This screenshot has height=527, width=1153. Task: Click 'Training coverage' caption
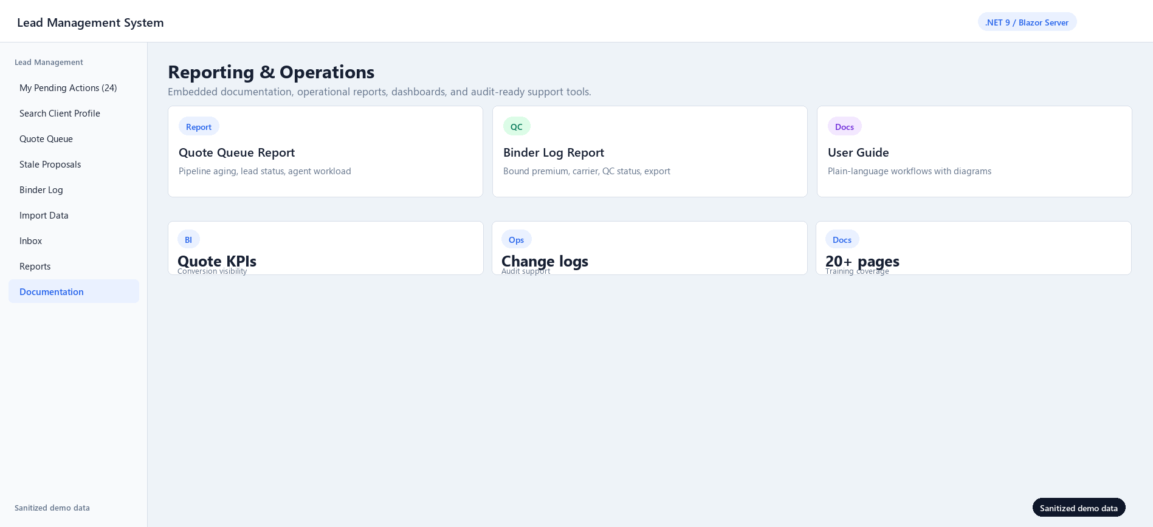click(857, 271)
